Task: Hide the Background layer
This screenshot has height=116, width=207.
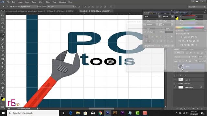Action: coord(175,87)
